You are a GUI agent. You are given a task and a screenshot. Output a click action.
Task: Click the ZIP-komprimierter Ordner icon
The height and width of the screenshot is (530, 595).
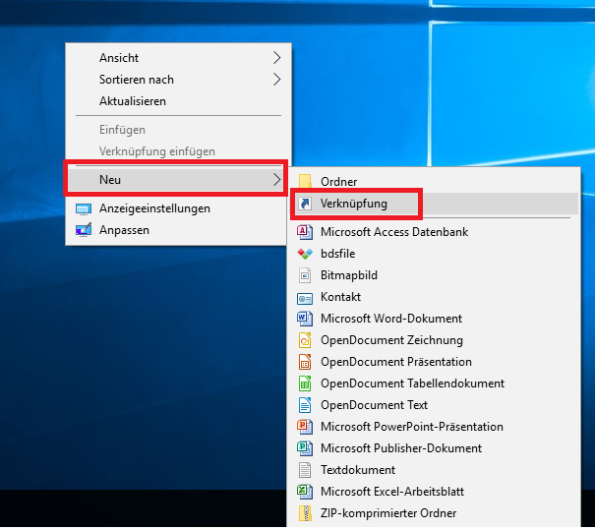(x=305, y=513)
